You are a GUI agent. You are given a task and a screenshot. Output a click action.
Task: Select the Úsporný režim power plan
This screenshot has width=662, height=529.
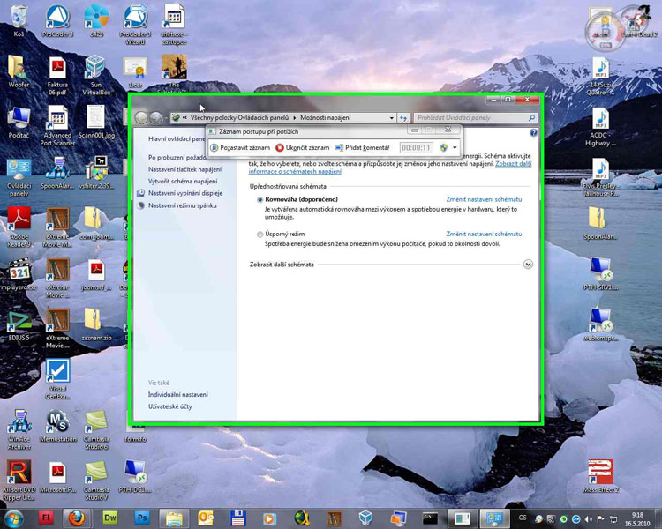tap(260, 235)
